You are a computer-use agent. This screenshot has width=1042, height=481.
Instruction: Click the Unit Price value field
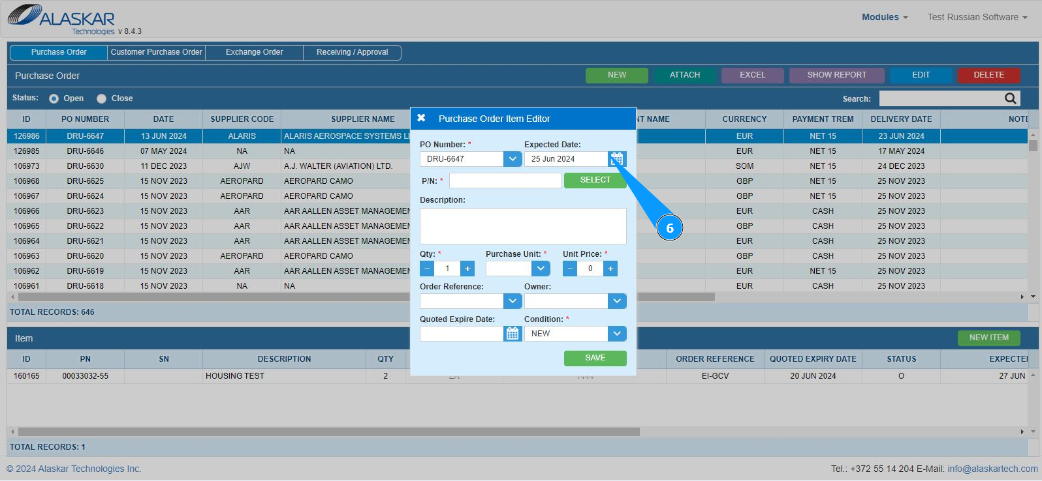590,269
